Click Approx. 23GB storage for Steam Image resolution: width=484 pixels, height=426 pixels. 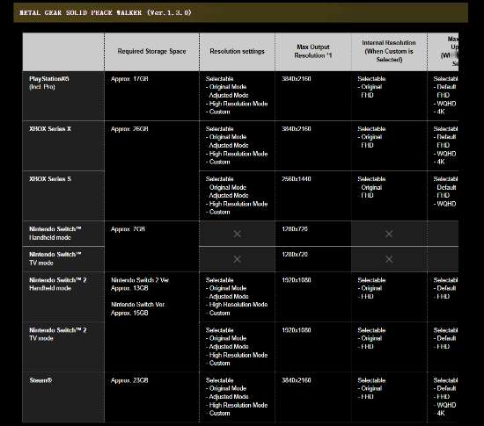(129, 380)
